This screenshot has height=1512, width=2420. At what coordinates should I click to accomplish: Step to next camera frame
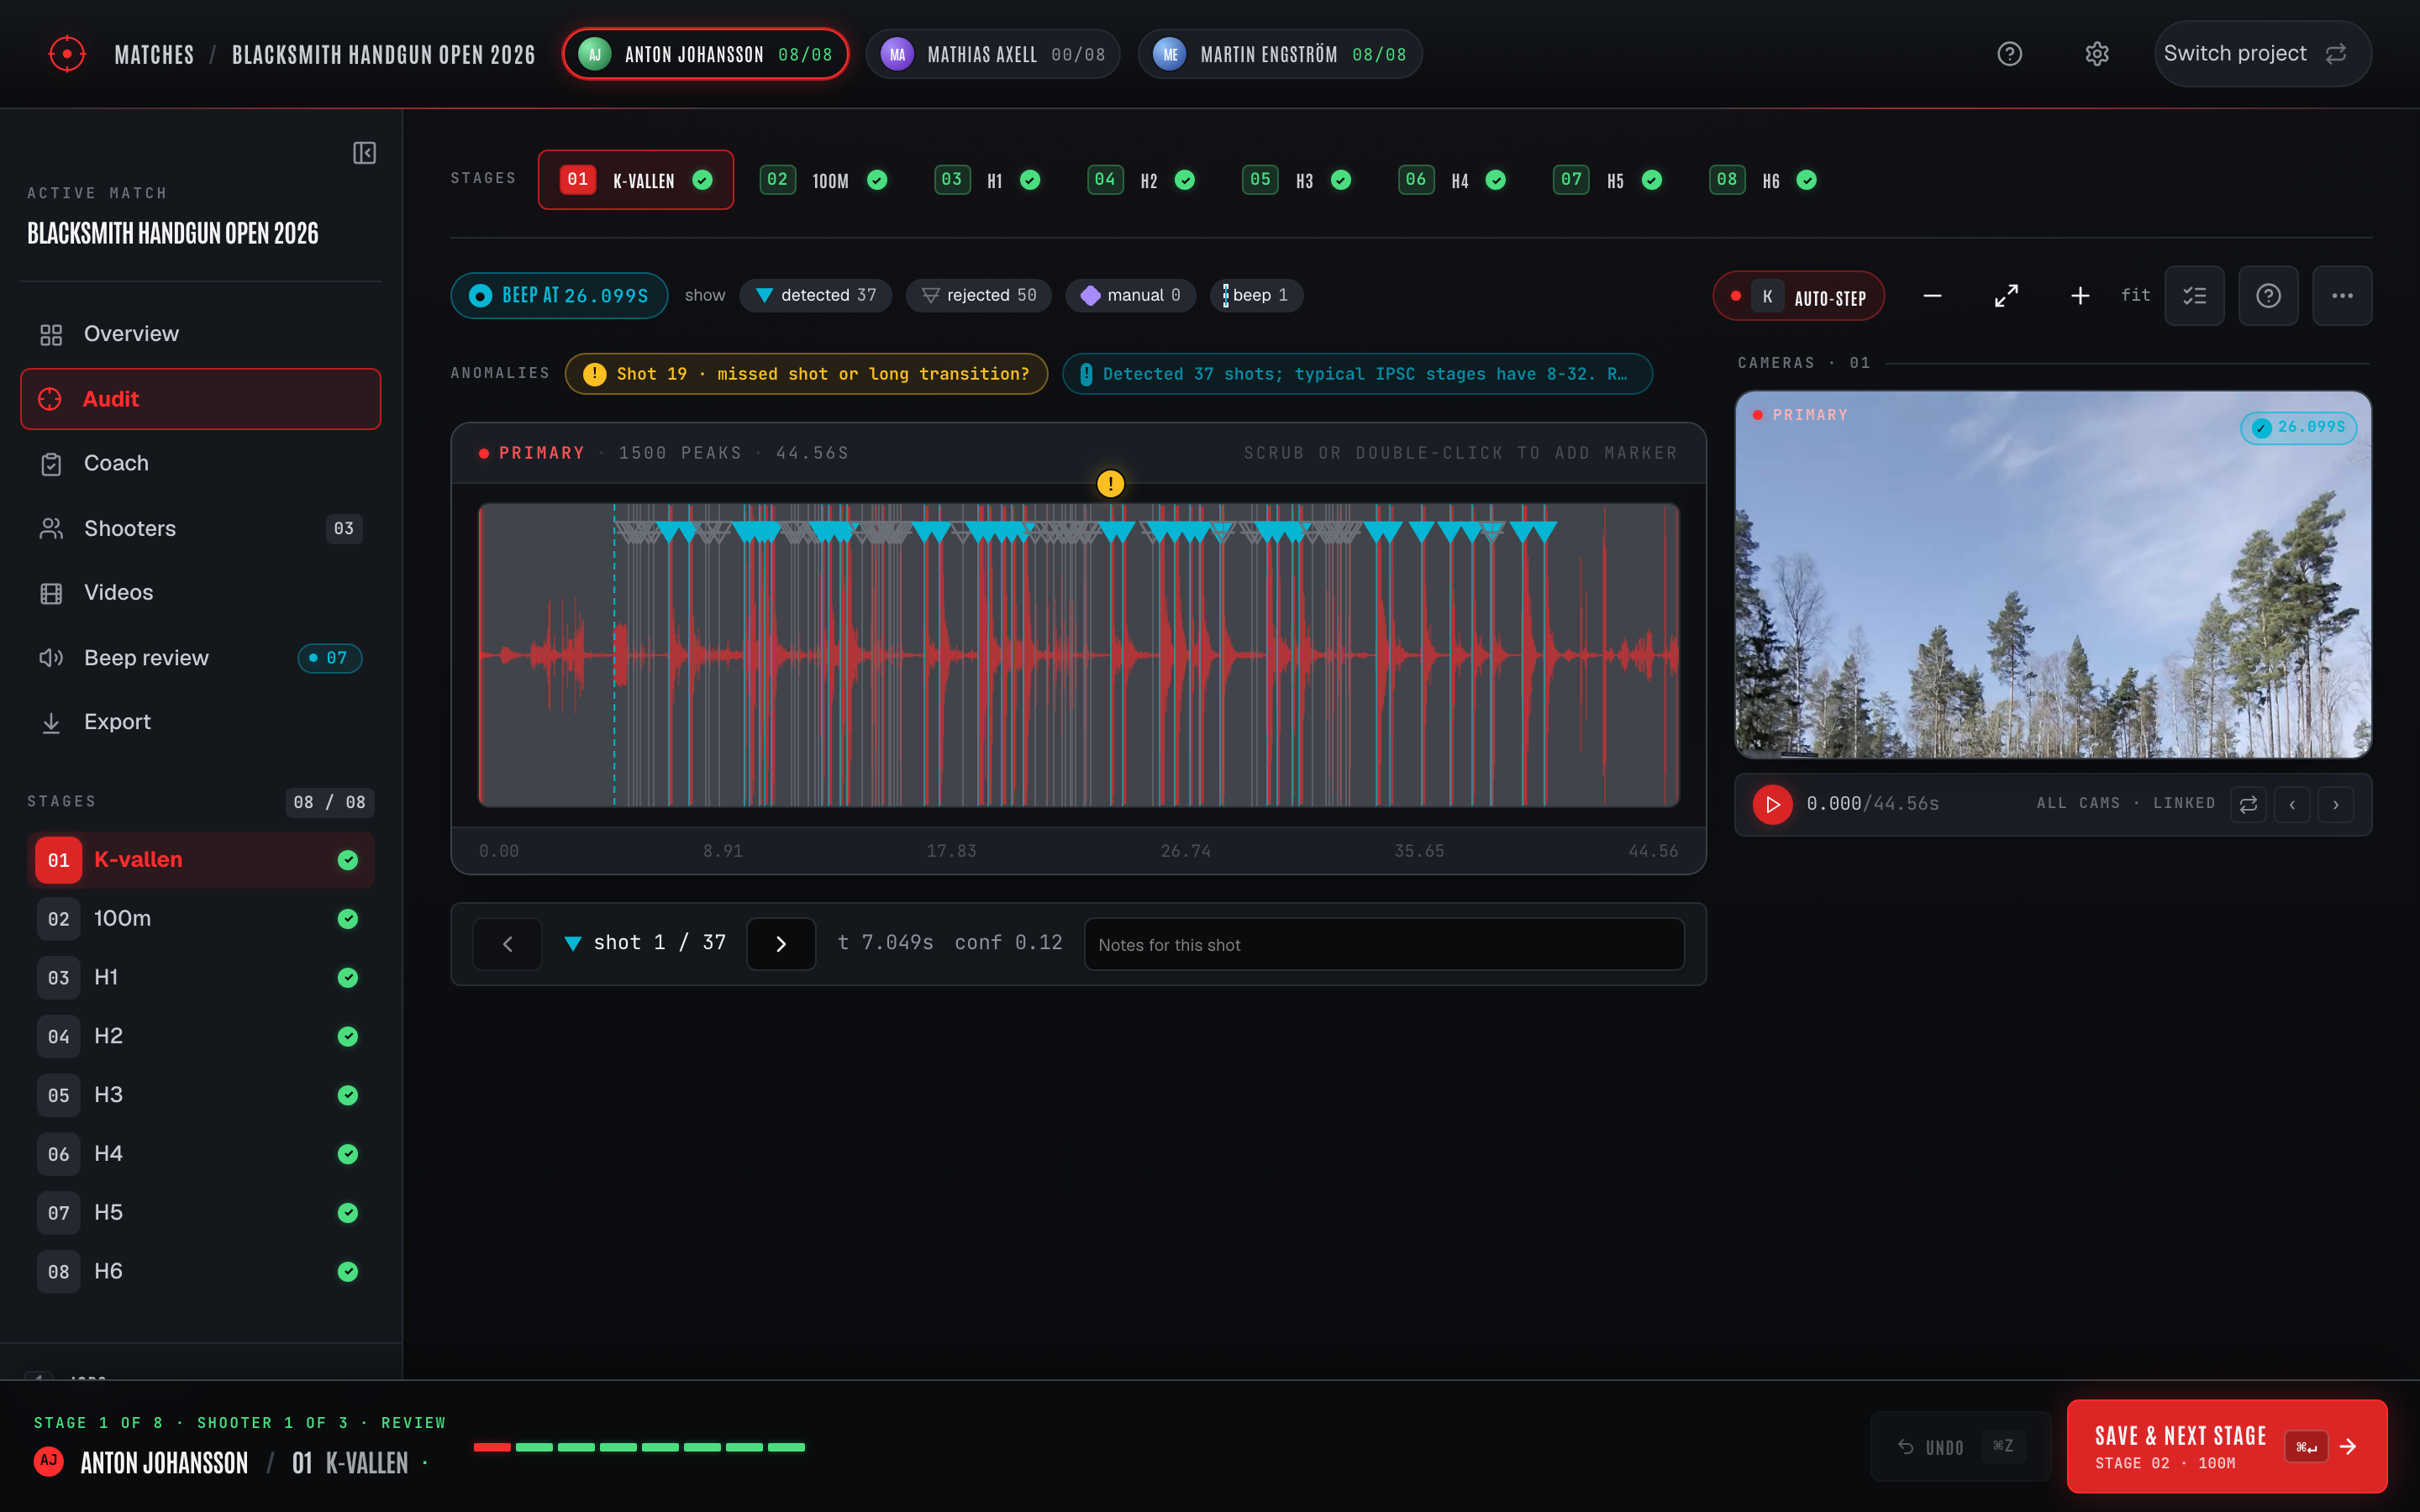point(2336,804)
